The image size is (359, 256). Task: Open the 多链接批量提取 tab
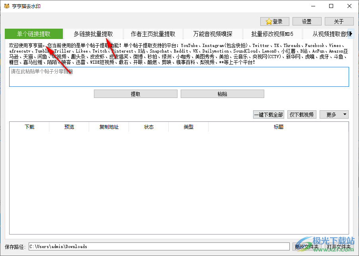[x=93, y=34]
